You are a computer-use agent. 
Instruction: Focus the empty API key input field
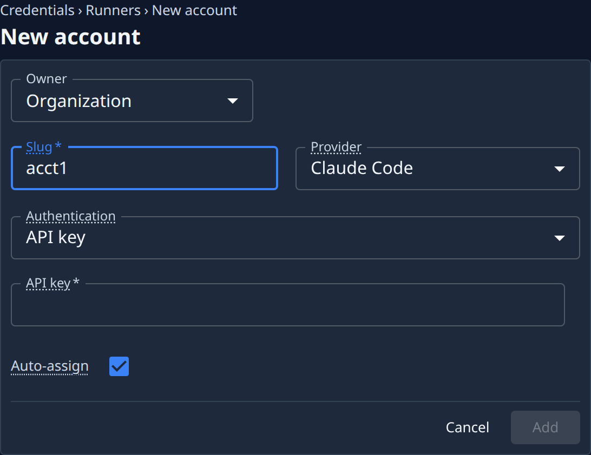pyautogui.click(x=287, y=304)
